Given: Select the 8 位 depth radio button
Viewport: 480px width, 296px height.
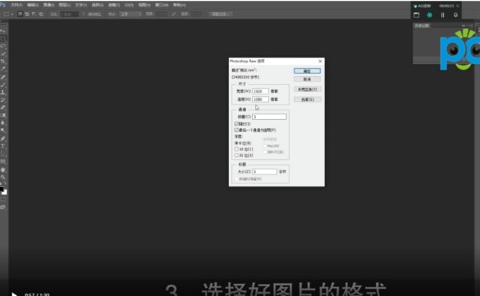Looking at the screenshot, I should click(236, 143).
